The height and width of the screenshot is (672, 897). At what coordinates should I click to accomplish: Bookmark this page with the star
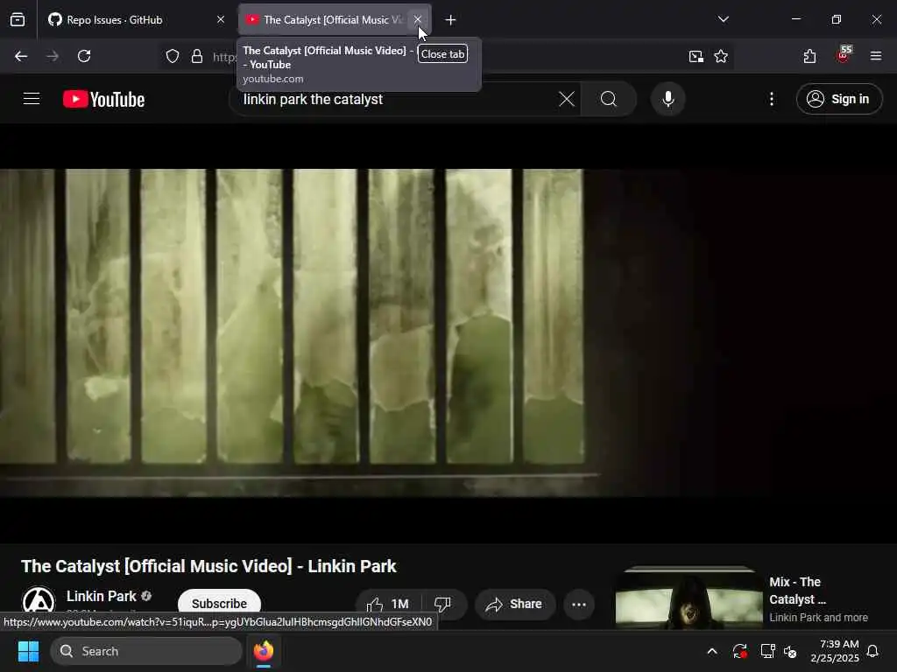721,56
